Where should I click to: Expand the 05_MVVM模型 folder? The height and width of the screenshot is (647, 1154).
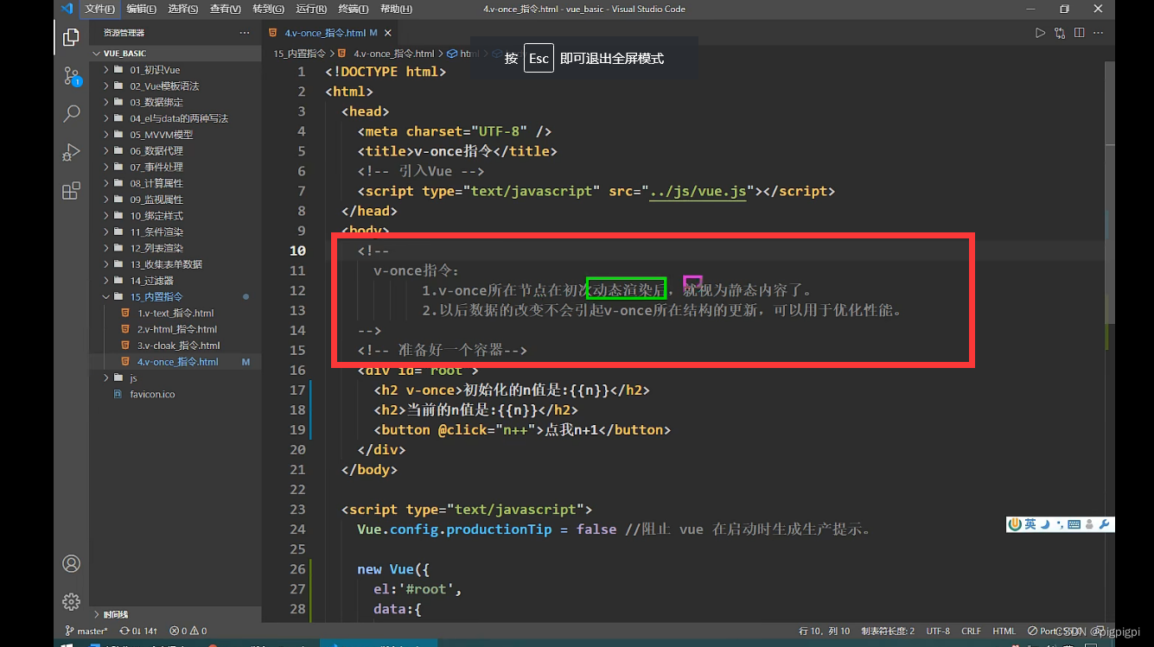coord(175,135)
